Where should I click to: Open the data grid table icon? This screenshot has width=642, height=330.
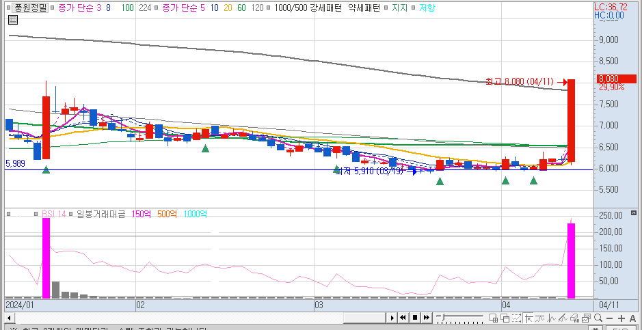(x=13, y=20)
